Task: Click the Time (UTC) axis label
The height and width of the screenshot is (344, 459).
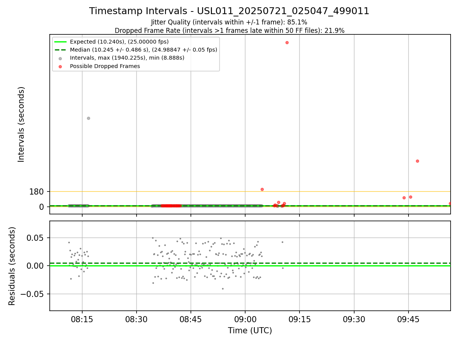Action: 250,331
